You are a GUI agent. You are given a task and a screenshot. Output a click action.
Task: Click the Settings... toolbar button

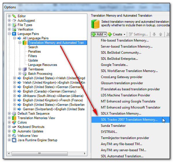pyautogui.click(x=138, y=34)
